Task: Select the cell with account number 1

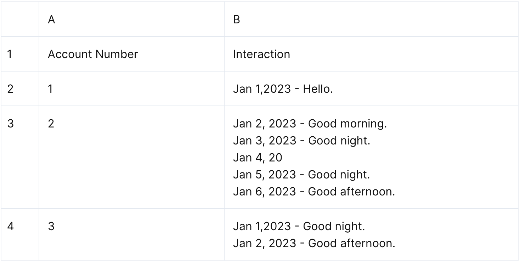Action: [x=51, y=89]
